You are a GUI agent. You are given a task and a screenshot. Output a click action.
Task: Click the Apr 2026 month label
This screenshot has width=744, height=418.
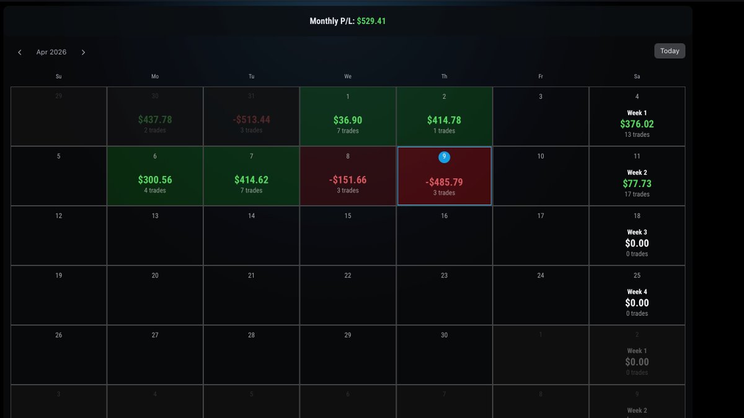pos(51,52)
